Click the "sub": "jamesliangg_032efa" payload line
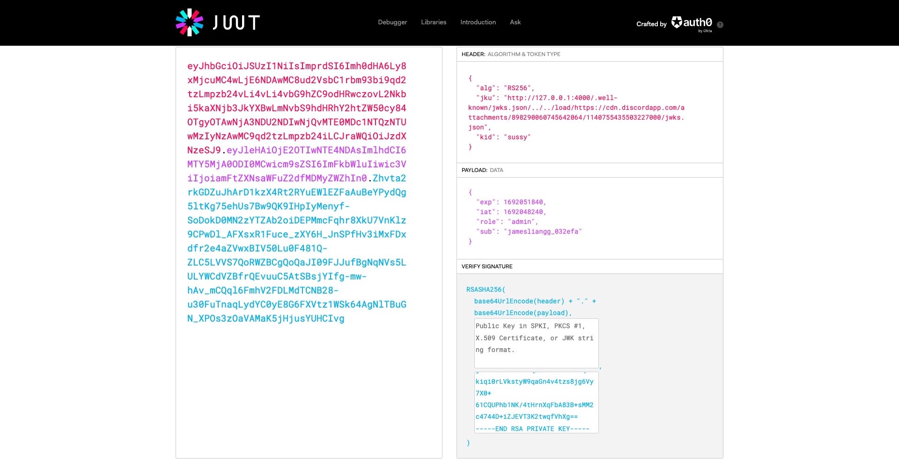899x467 pixels. click(x=529, y=231)
